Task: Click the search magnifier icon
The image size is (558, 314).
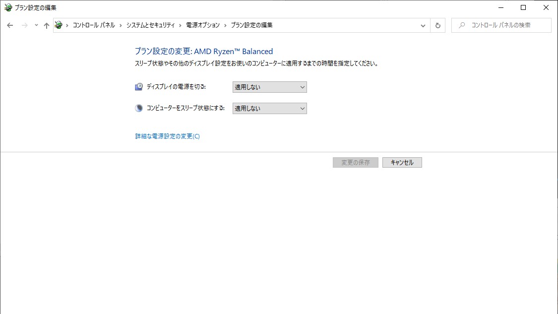Action: click(461, 25)
